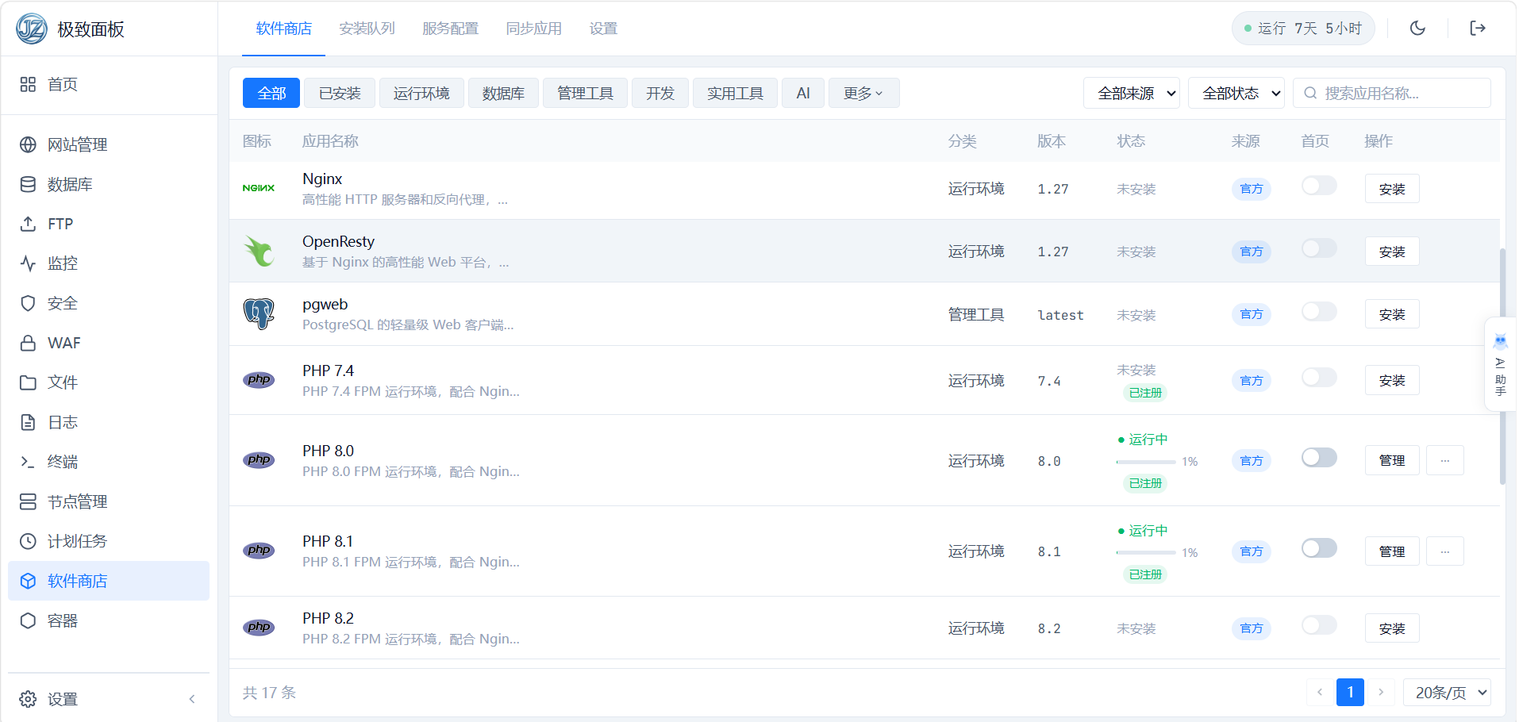The height and width of the screenshot is (722, 1519).
Task: Expand the 更多 category dropdown
Action: [x=863, y=94]
